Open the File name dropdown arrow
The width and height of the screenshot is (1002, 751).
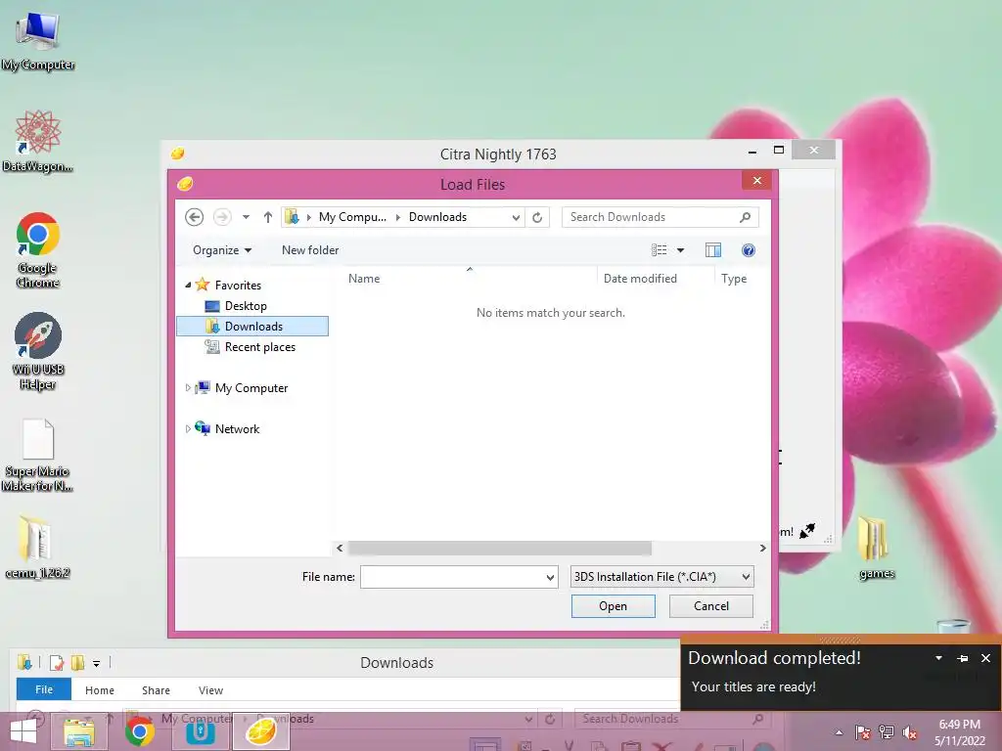point(550,577)
